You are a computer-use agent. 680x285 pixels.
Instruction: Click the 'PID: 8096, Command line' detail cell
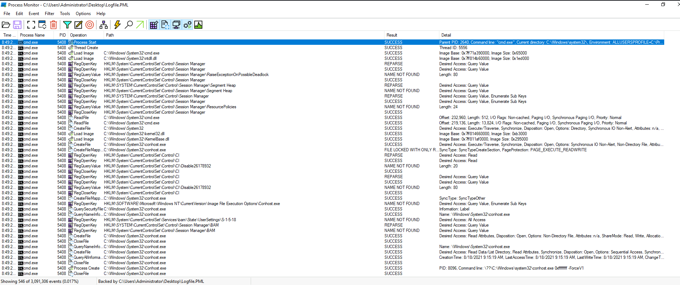[x=511, y=268]
